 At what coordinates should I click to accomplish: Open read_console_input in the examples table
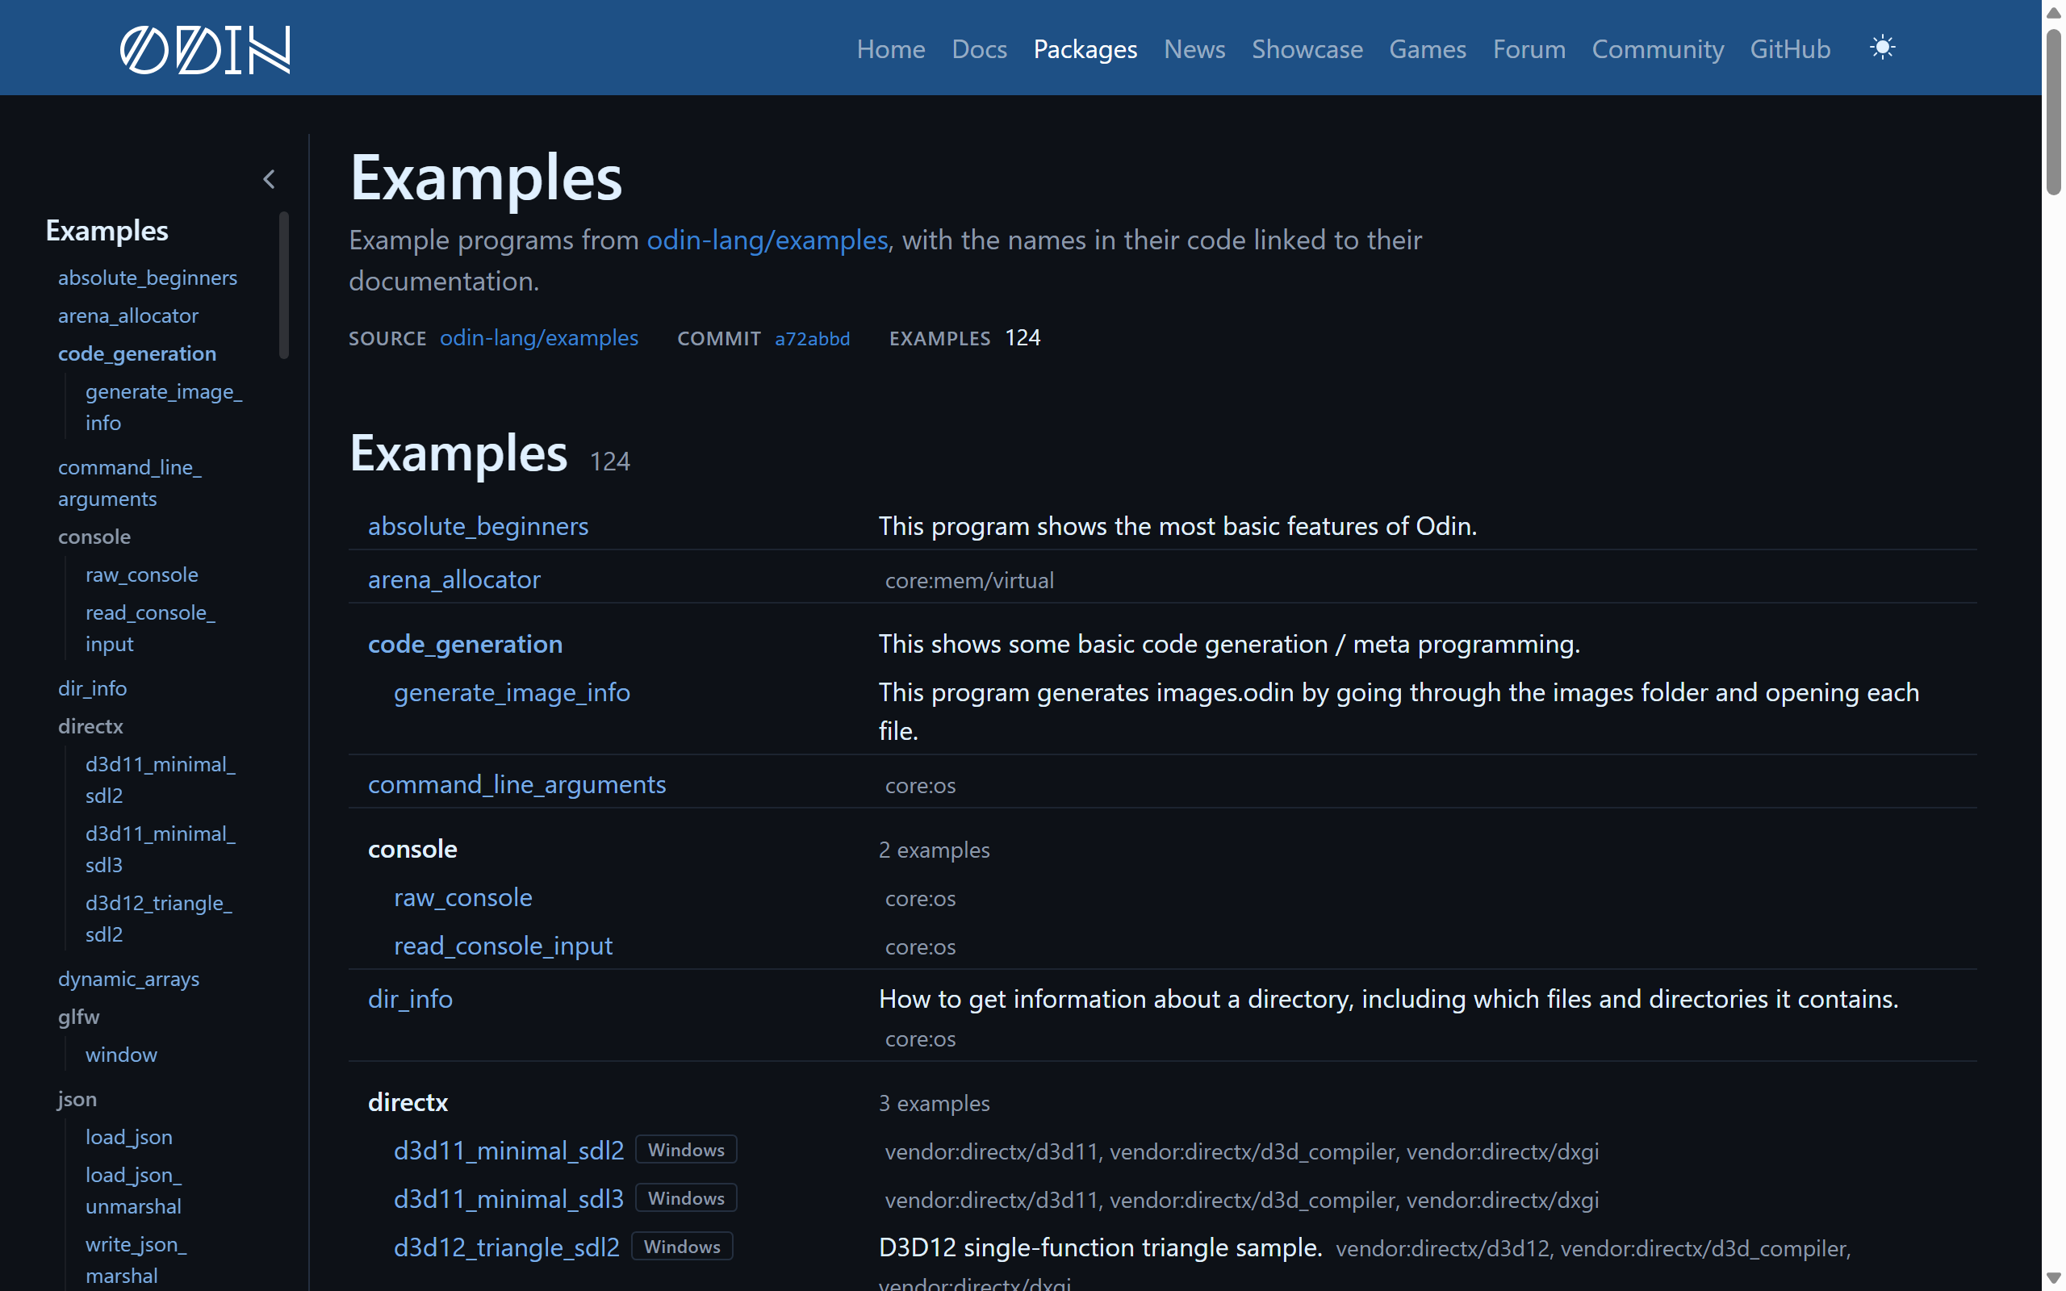pos(503,946)
